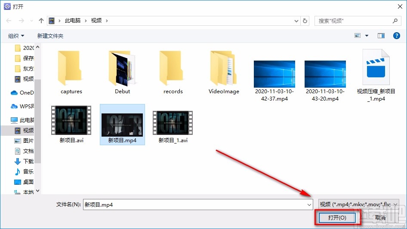Select file 视频压缩_新项目_1.mp4

pyautogui.click(x=376, y=76)
